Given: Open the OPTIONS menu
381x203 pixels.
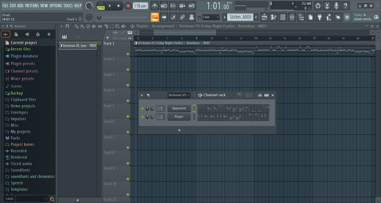Looking at the screenshot, I should tap(56, 5).
